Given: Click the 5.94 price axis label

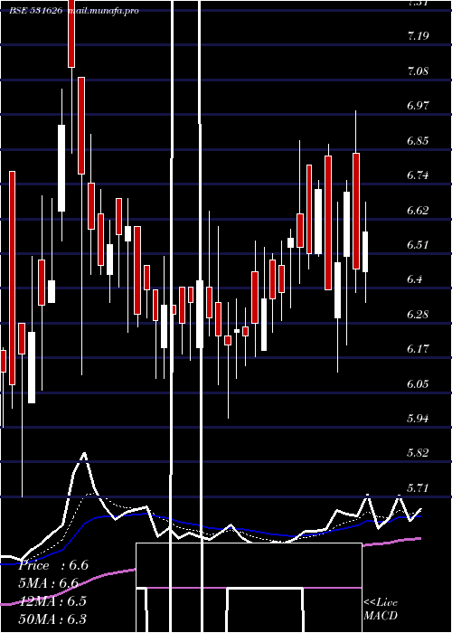Looking at the screenshot, I should click(418, 418).
